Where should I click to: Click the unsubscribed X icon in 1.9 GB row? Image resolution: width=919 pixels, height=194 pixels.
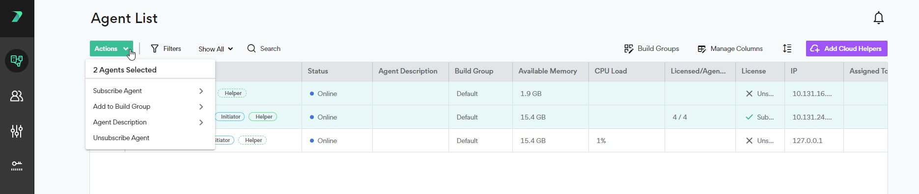click(x=749, y=94)
